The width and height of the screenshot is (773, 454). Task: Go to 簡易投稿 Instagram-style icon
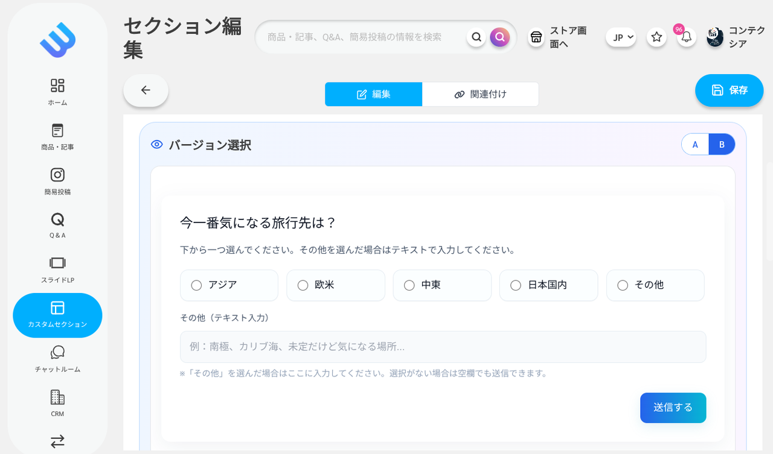pyautogui.click(x=57, y=181)
